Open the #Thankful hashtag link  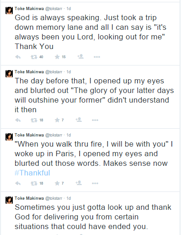tap(32, 173)
